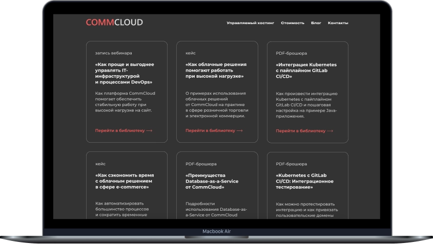Viewport: 433px width, 244px height.
Task: Open the Управляемый хостинг menu item
Action: click(x=251, y=23)
